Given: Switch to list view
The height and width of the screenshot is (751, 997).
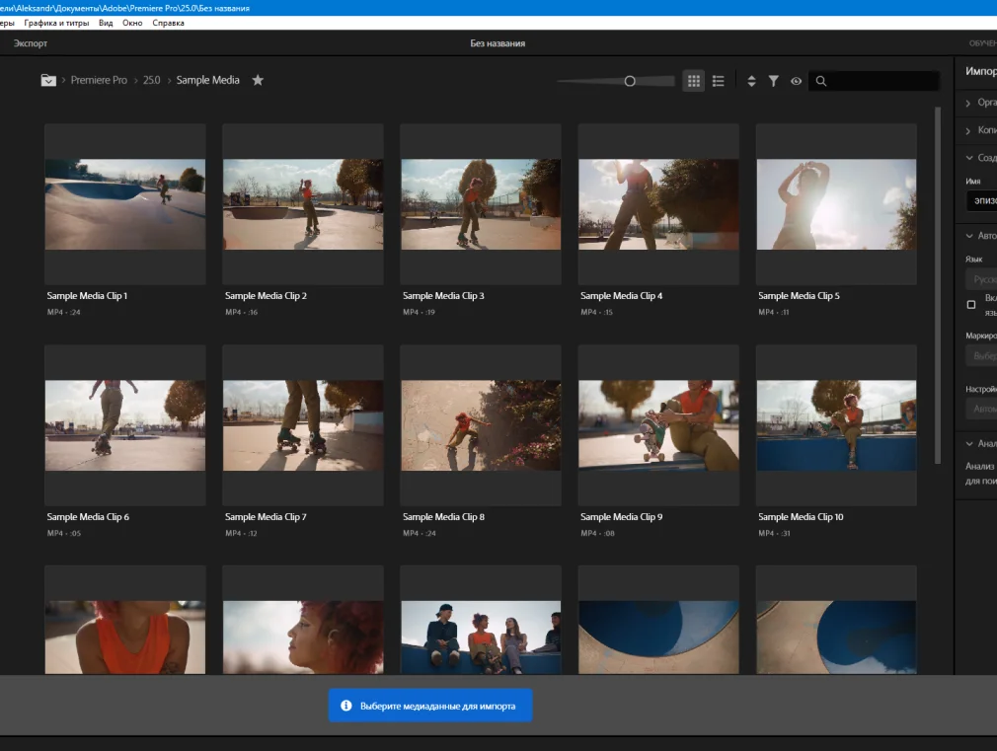Looking at the screenshot, I should coord(719,81).
